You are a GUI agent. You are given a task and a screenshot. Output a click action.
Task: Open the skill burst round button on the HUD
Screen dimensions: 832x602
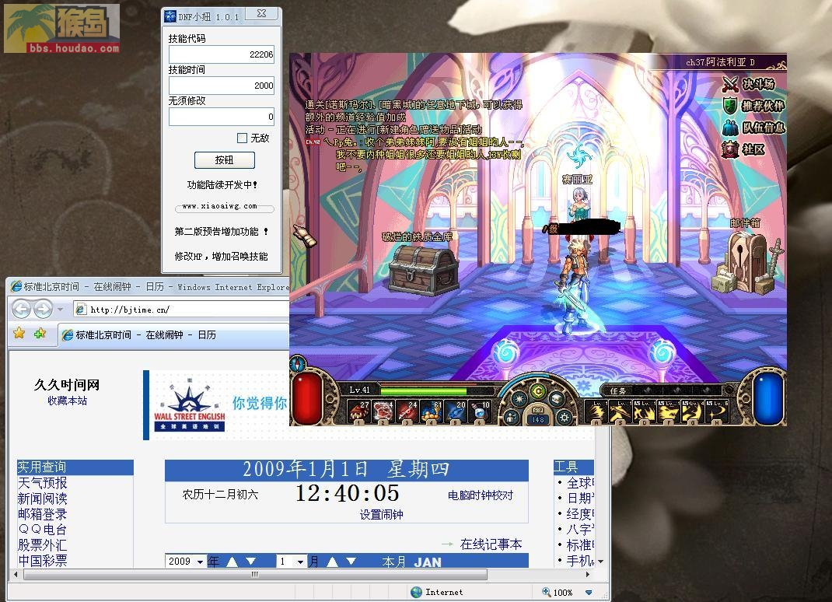519,398
